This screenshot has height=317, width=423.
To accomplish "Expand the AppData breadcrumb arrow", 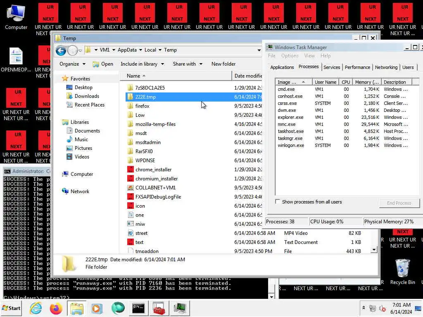I will 140,50.
